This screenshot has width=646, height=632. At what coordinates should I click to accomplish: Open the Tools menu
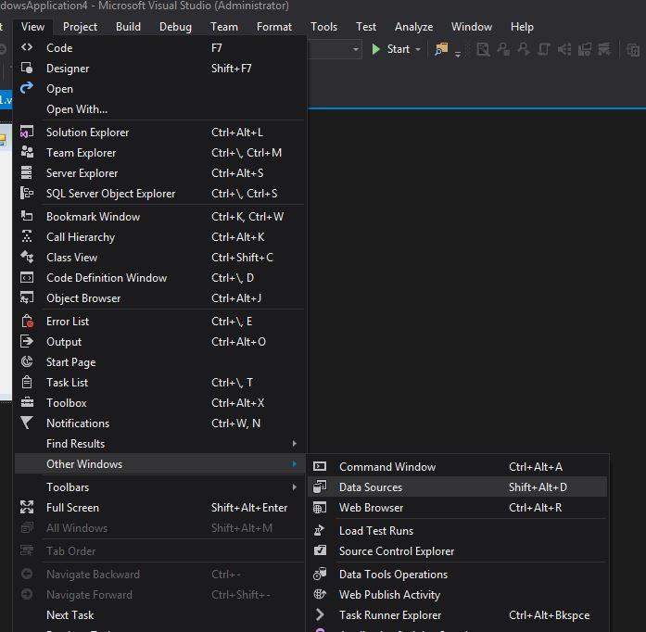click(x=323, y=27)
